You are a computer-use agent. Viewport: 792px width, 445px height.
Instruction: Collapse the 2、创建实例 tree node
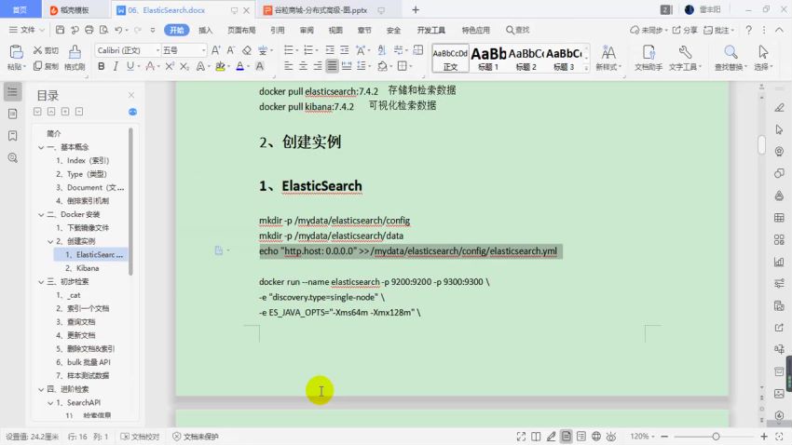click(50, 241)
